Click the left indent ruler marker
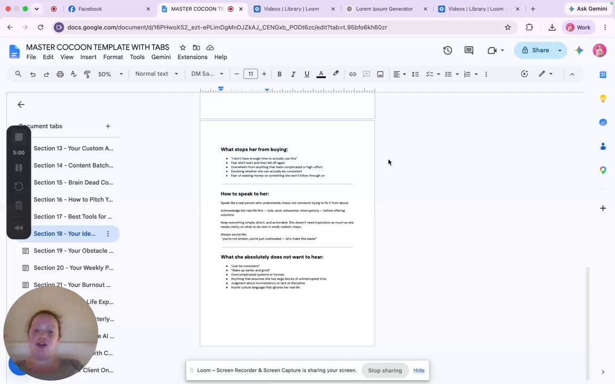615x384 pixels. click(221, 89)
